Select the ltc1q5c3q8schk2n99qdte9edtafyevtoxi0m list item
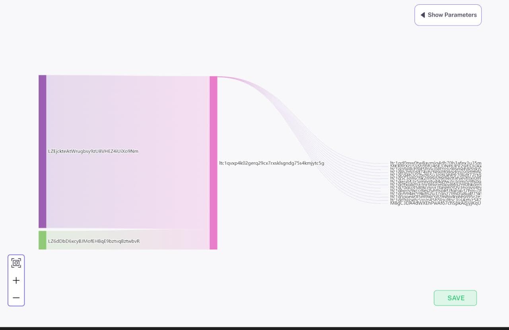The width and height of the screenshot is (509, 330). click(x=435, y=179)
